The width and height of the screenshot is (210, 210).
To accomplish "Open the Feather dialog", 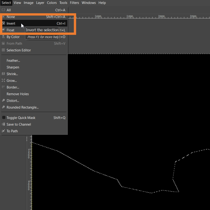I will coord(13,61).
